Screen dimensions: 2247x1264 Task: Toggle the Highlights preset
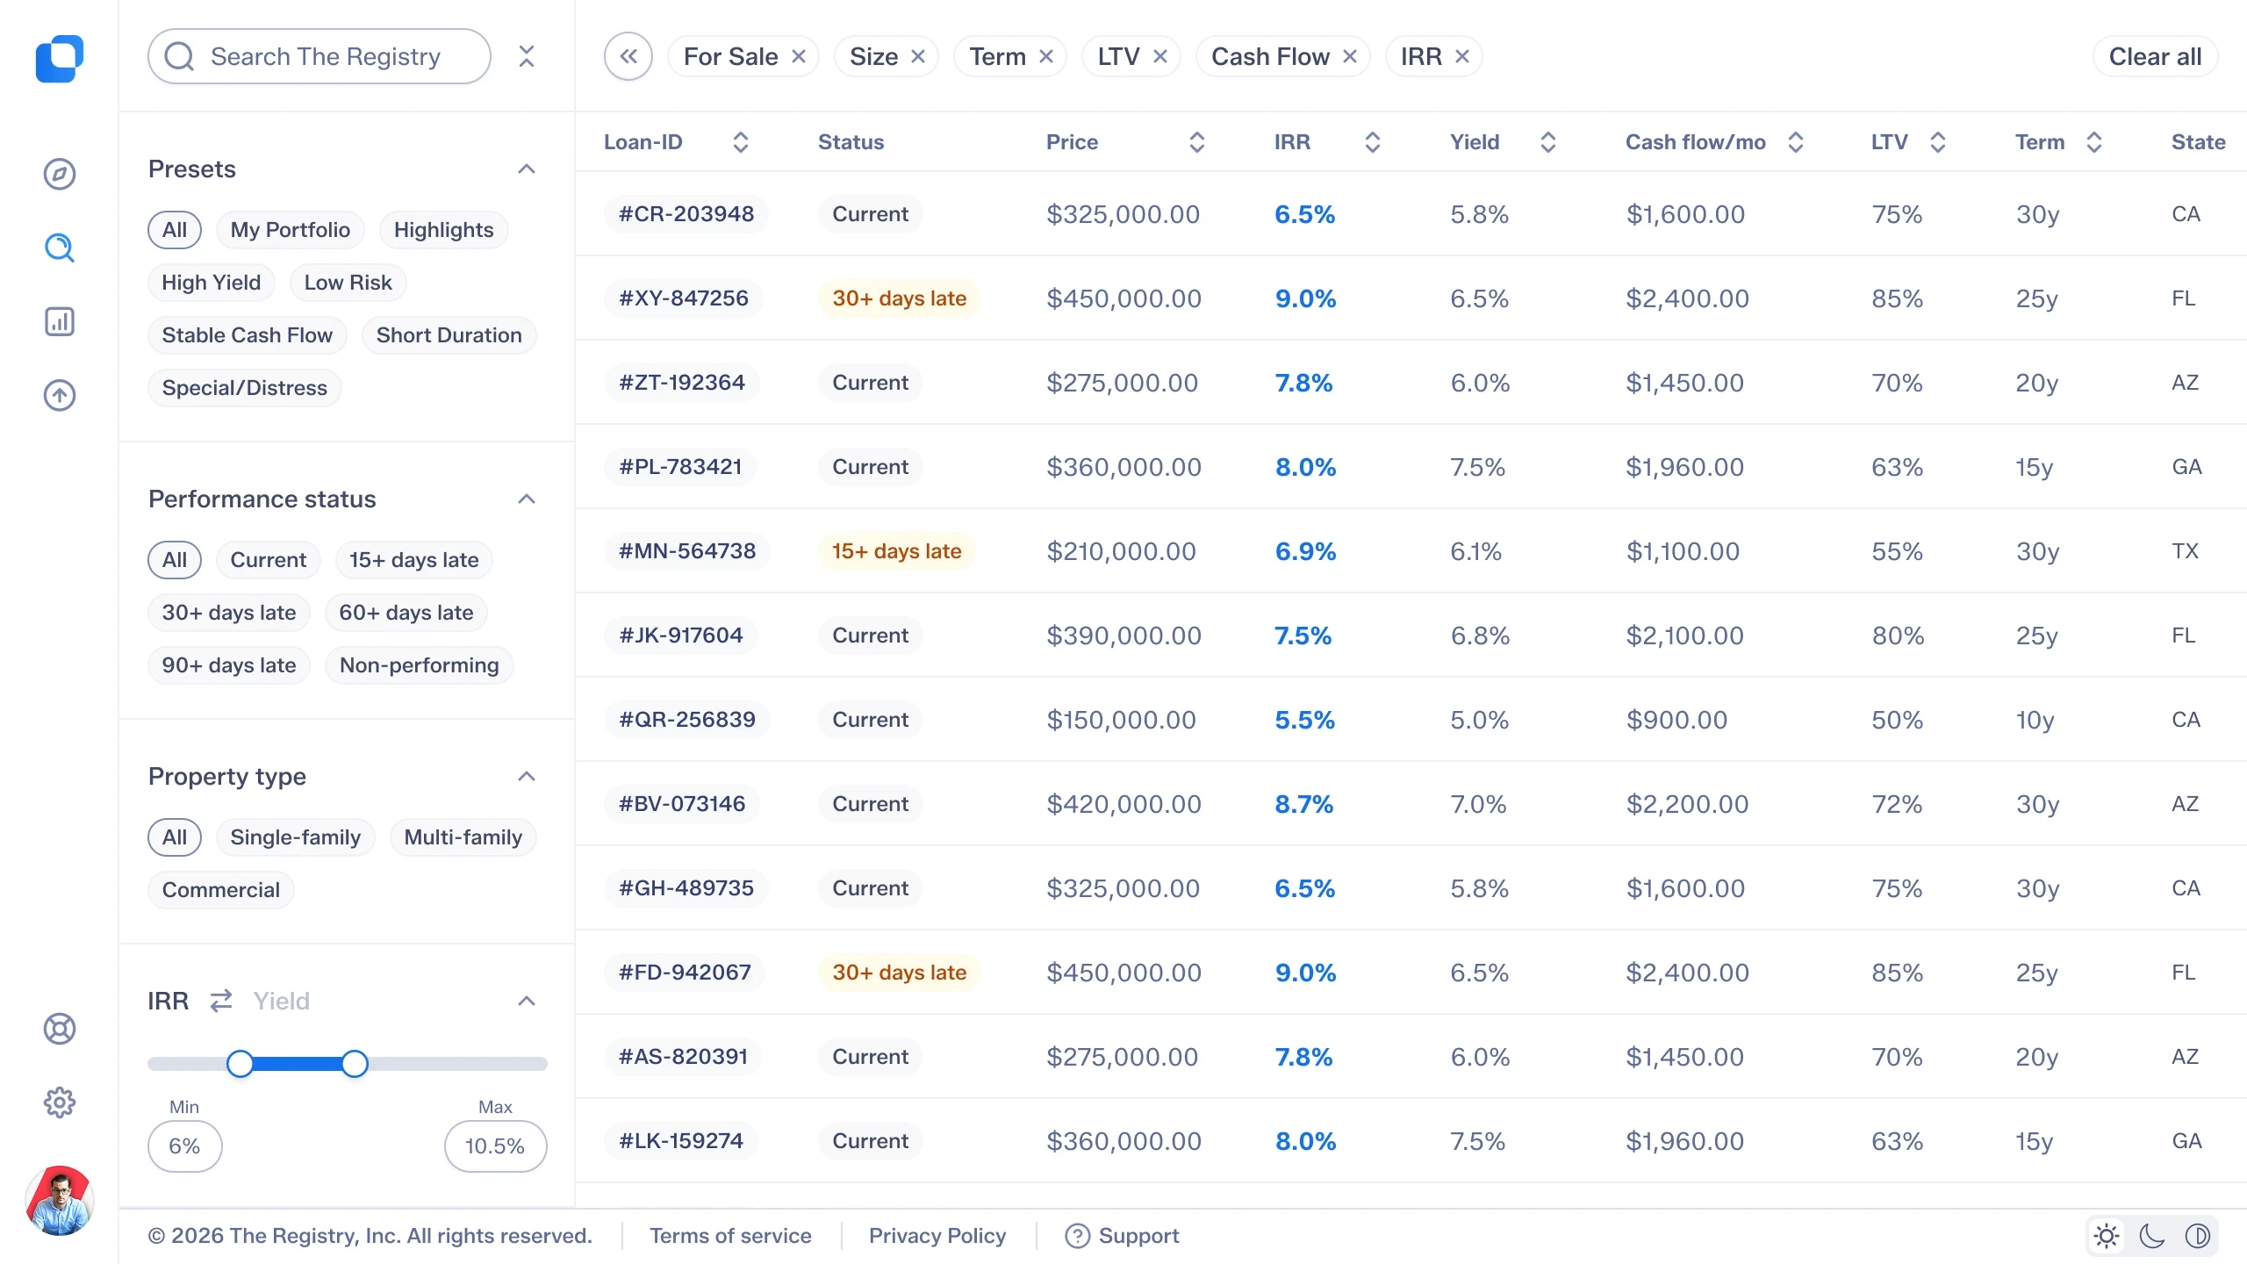click(x=444, y=230)
